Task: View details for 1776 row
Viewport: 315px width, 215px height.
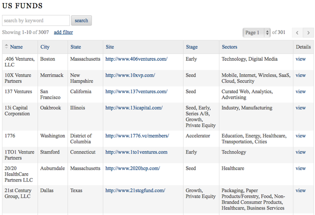Action: (x=301, y=135)
